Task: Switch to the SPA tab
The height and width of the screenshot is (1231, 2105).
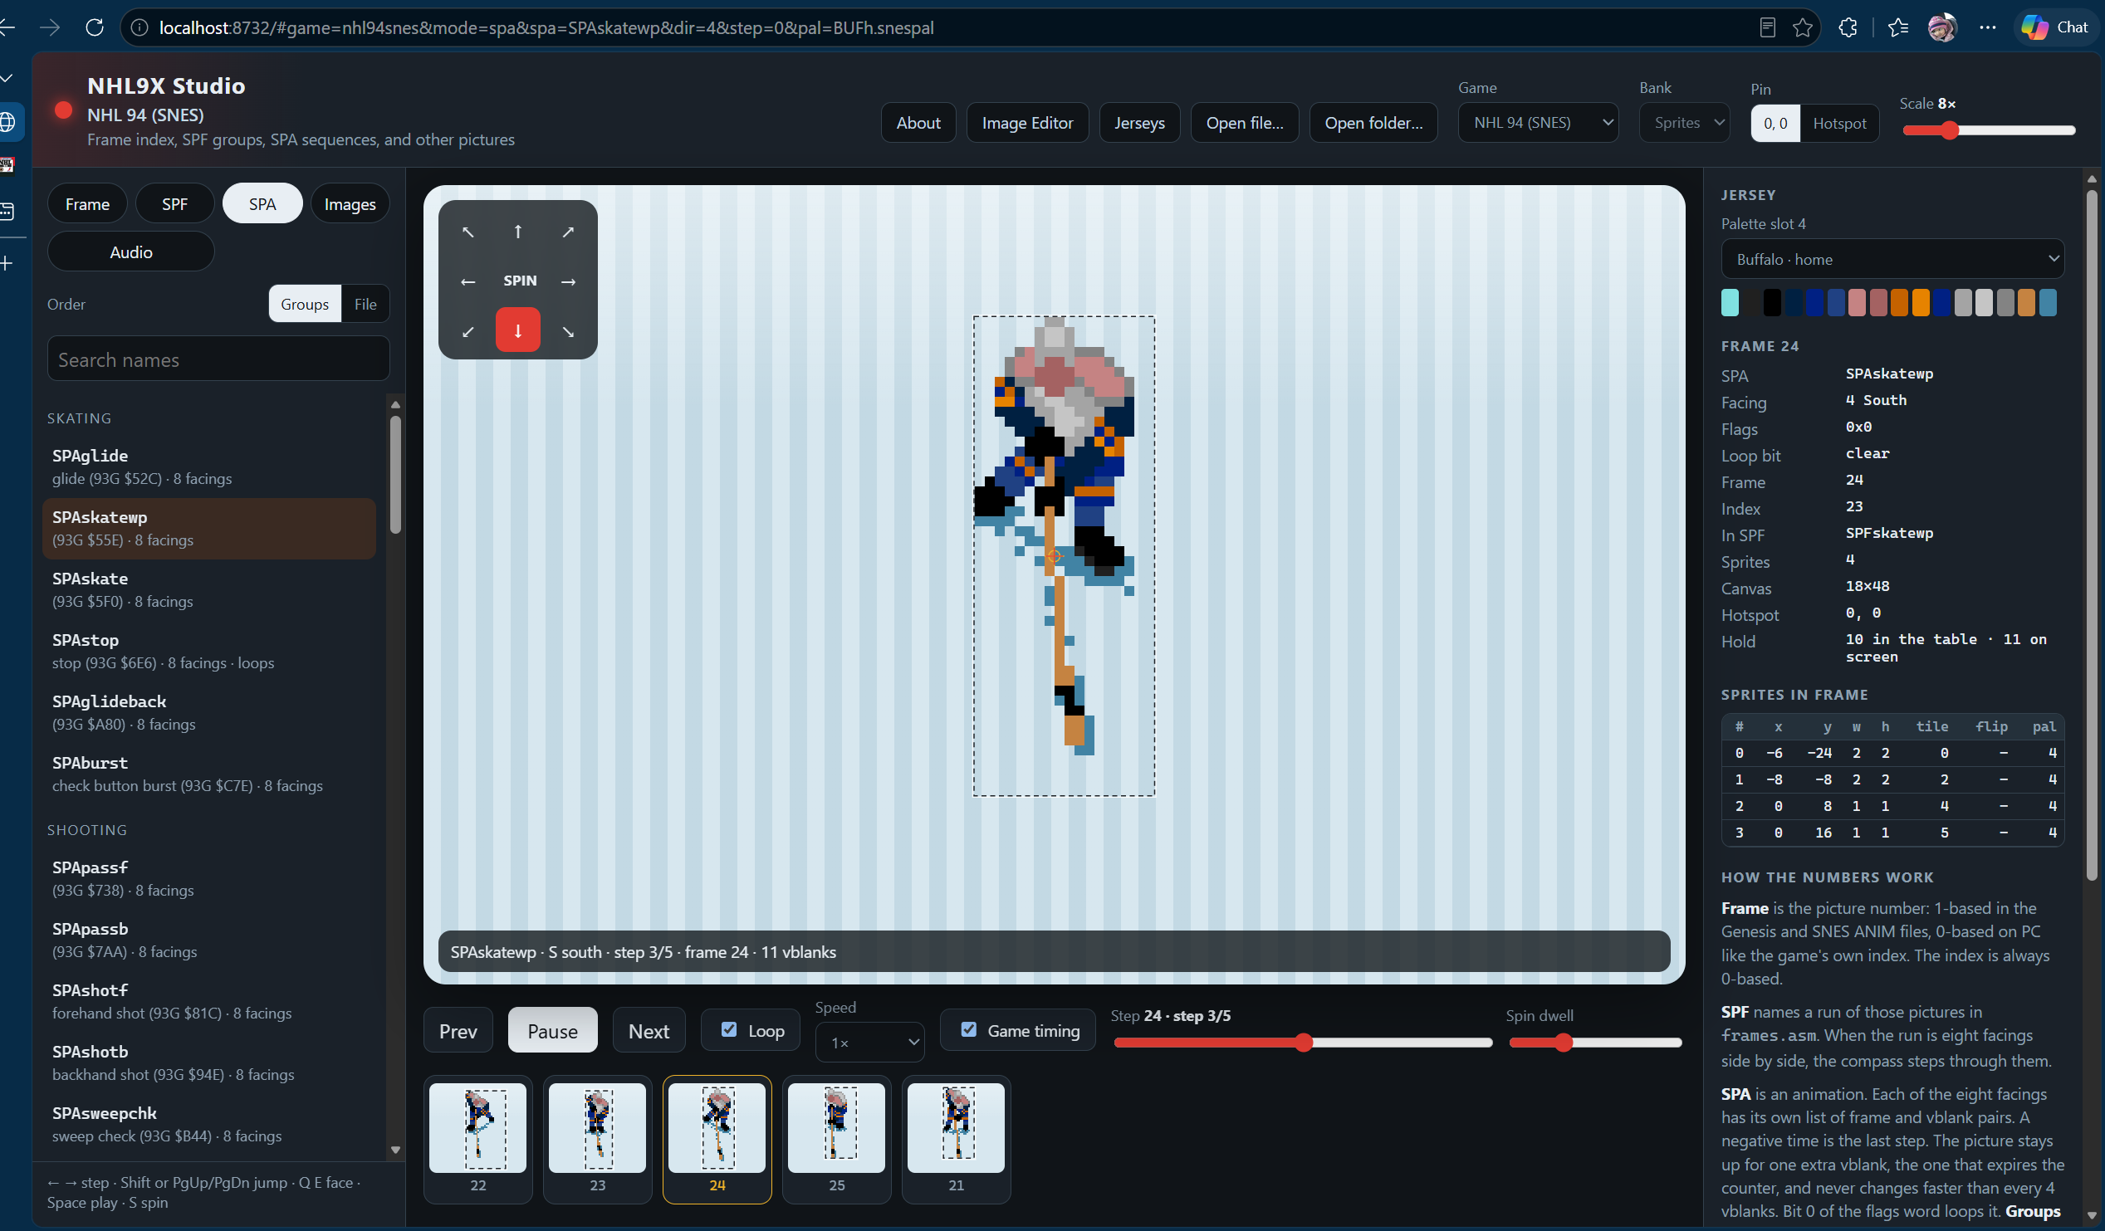Action: coord(262,203)
